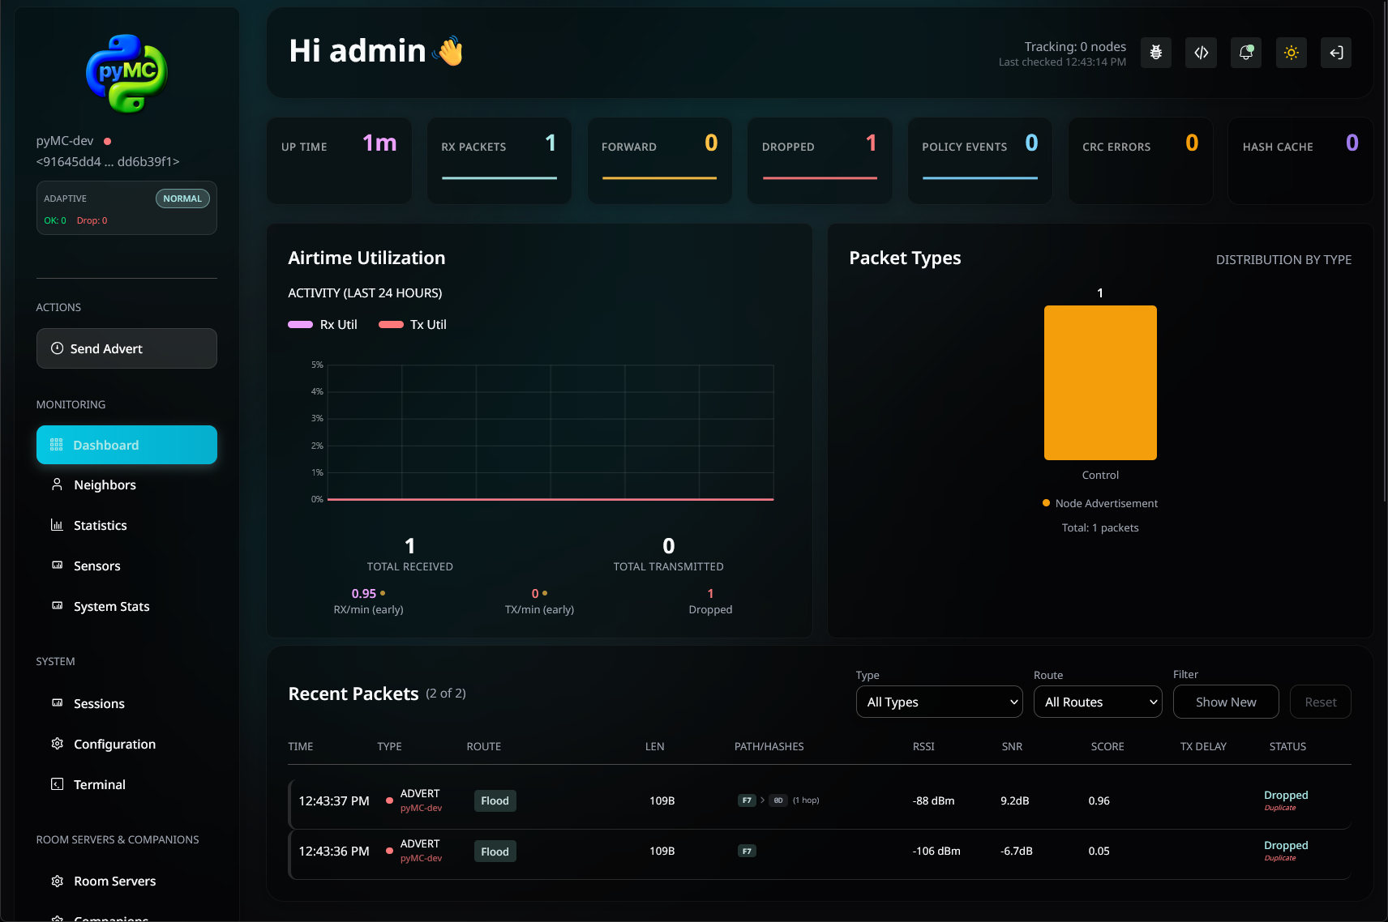Click the DROPPED stat card

[820, 160]
